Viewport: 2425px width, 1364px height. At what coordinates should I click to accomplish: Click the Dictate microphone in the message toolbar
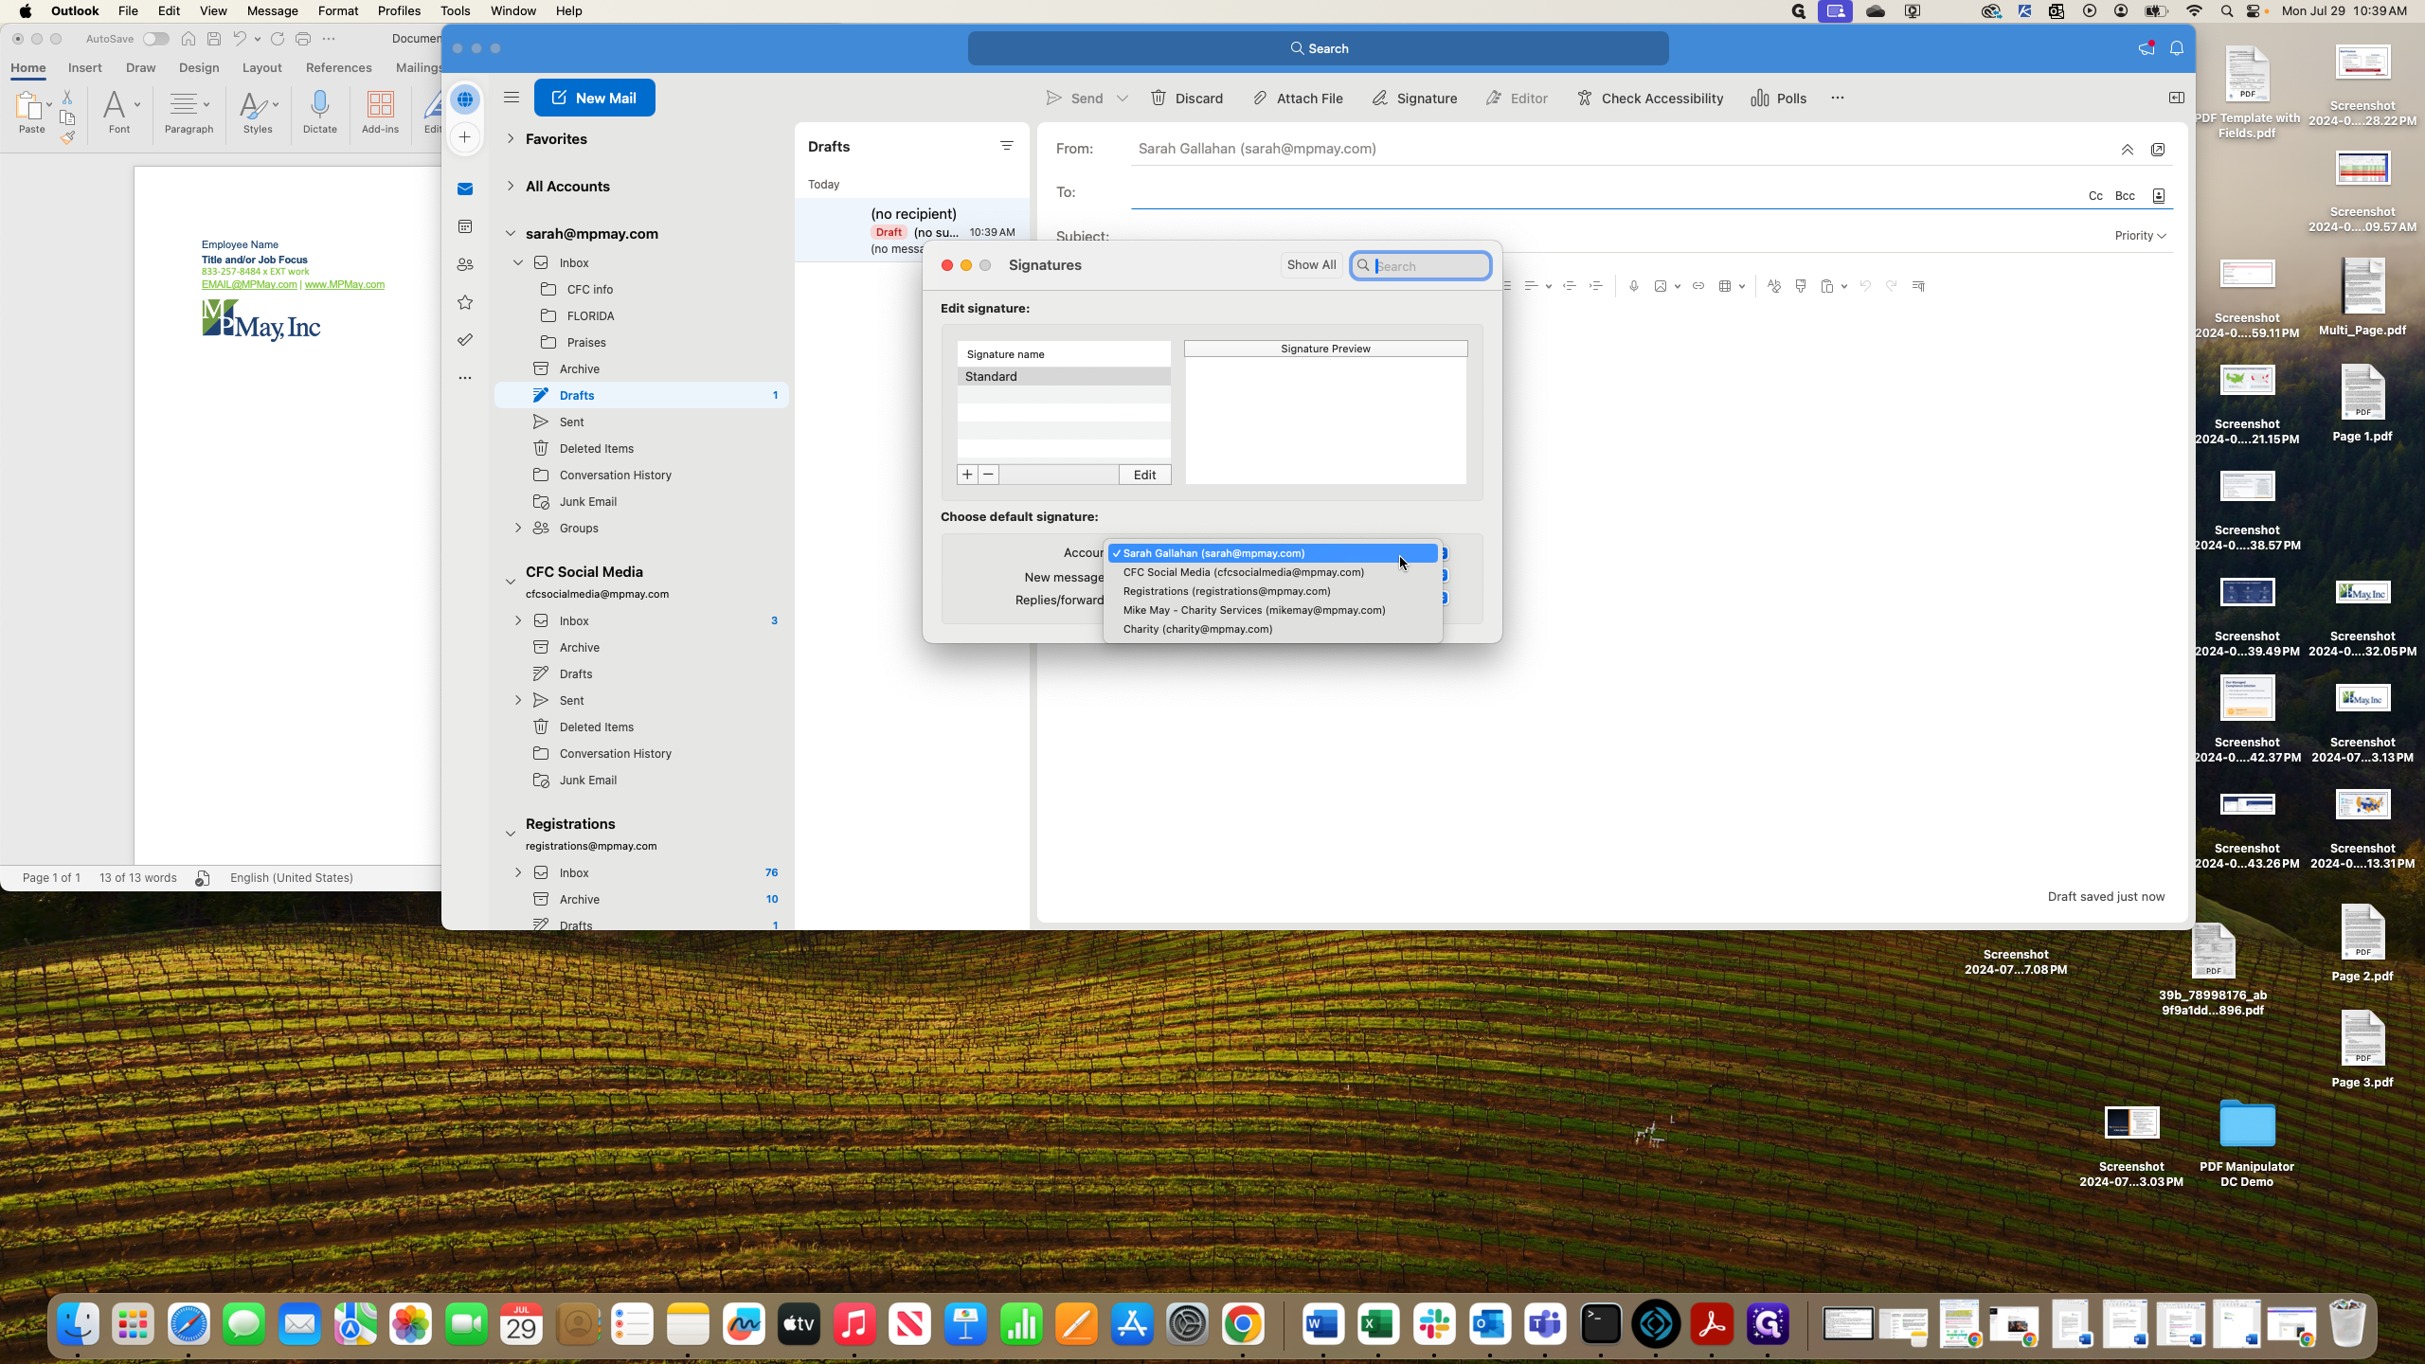1633,286
